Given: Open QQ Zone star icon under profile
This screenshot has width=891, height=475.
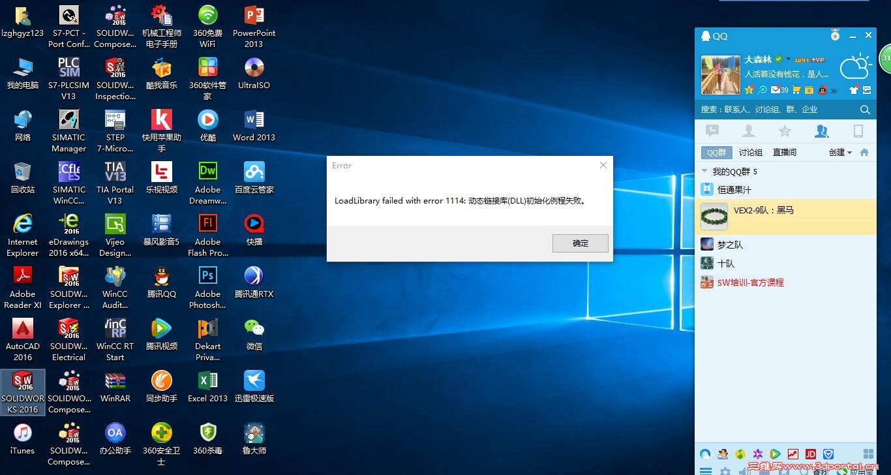Looking at the screenshot, I should pyautogui.click(x=749, y=90).
